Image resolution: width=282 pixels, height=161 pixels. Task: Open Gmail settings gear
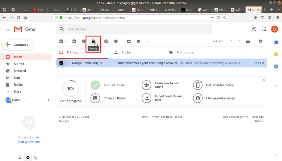261,41
